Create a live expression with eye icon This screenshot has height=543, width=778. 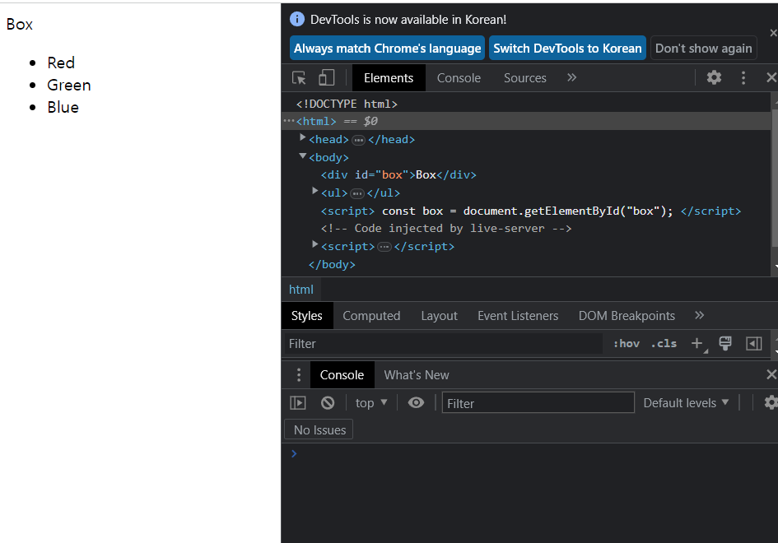416,402
